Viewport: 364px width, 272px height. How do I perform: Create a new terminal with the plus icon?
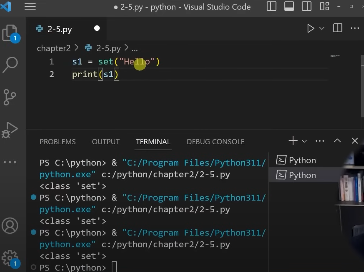293,141
